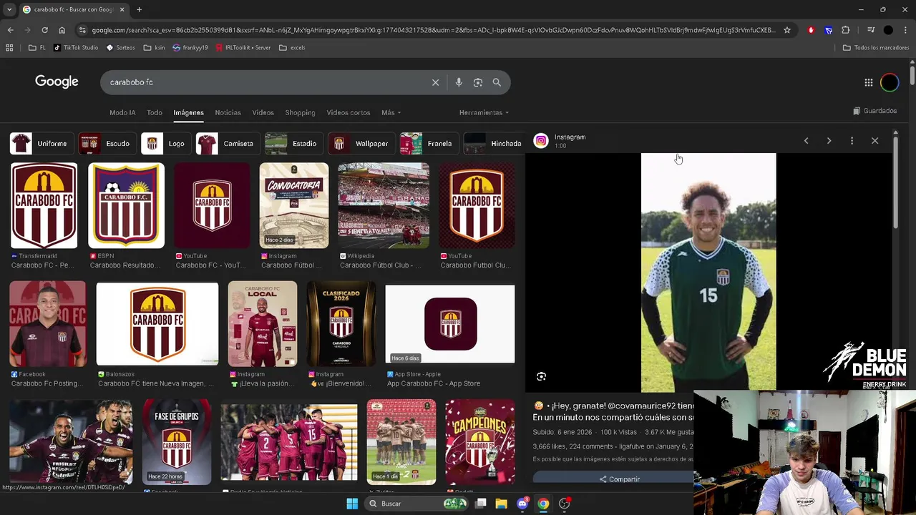Open File Explorer from the taskbar

click(502, 504)
